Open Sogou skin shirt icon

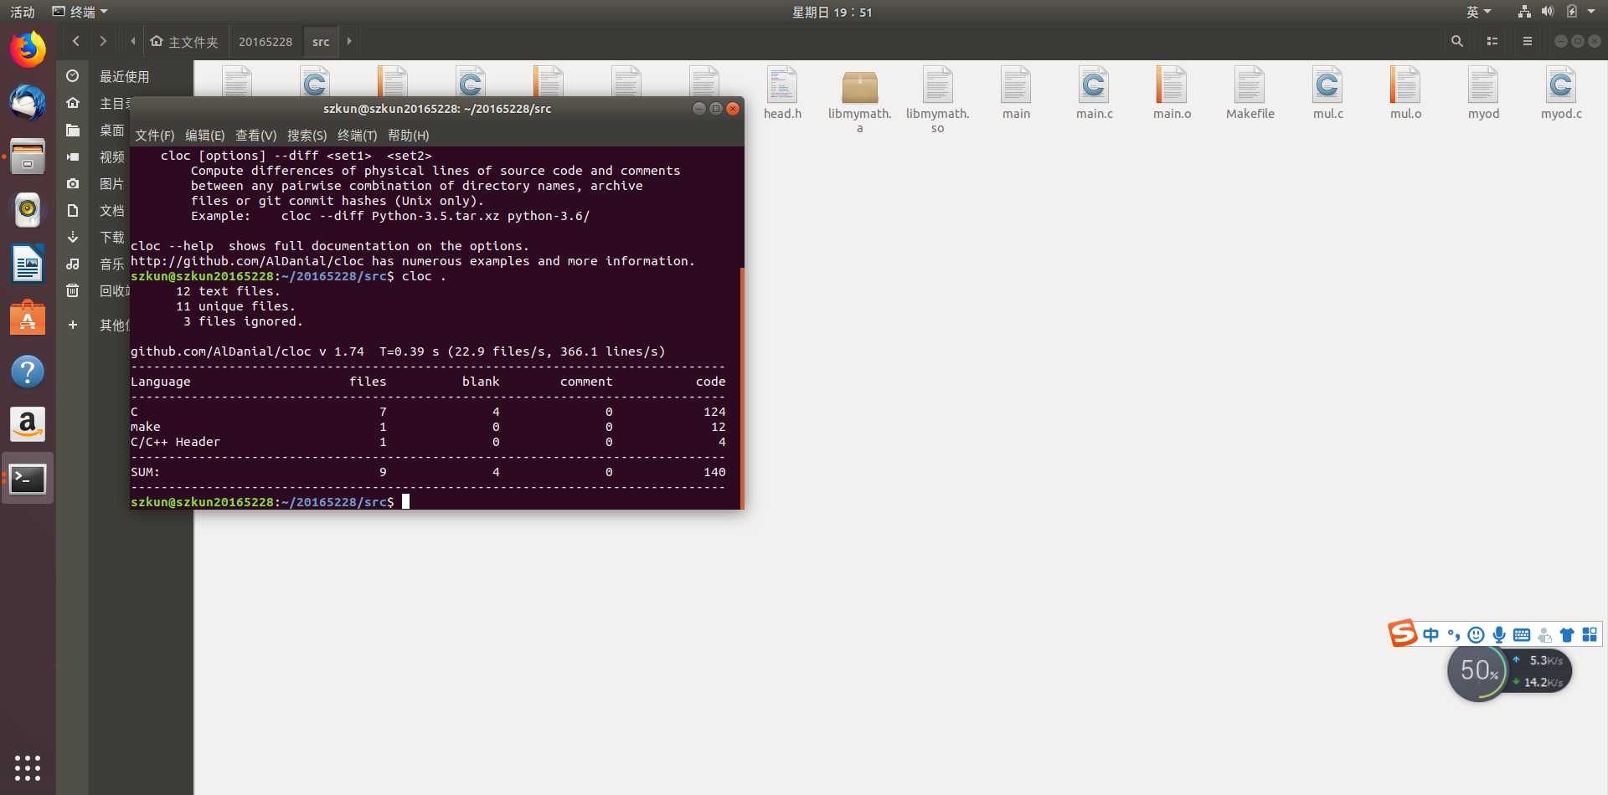[1567, 634]
